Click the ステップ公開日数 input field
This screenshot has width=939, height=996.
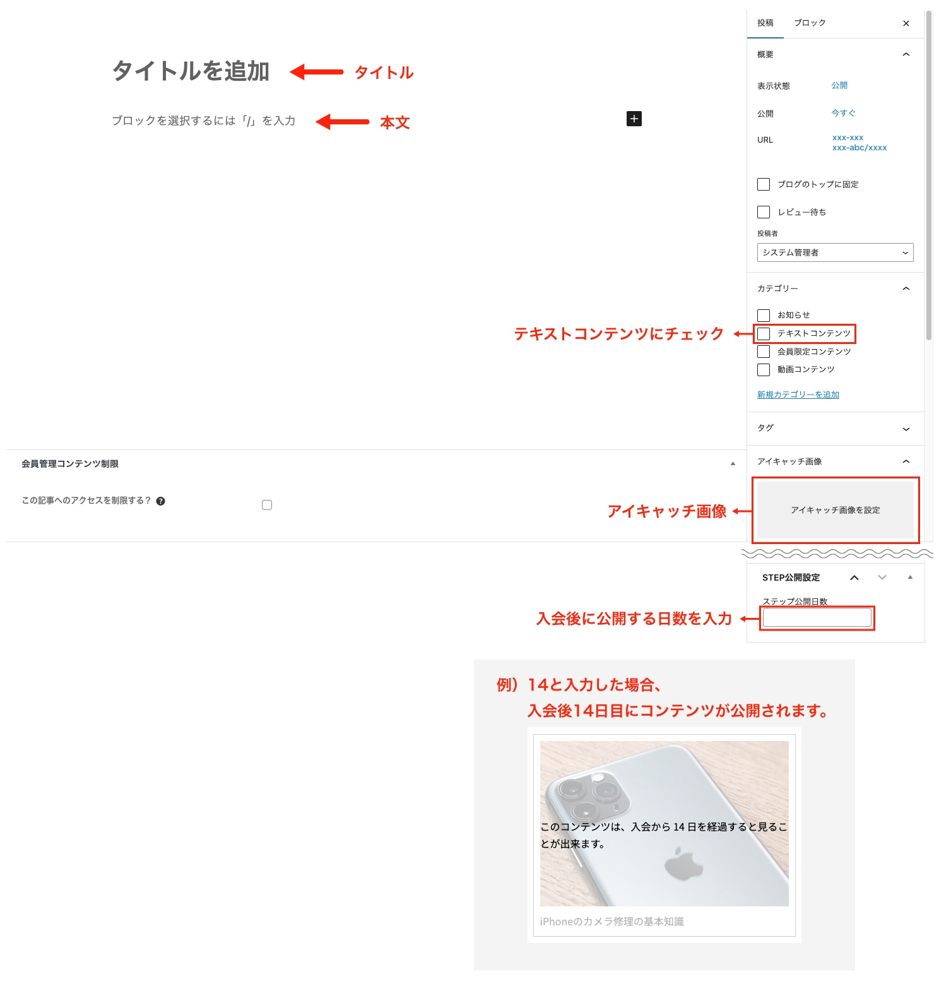click(817, 617)
